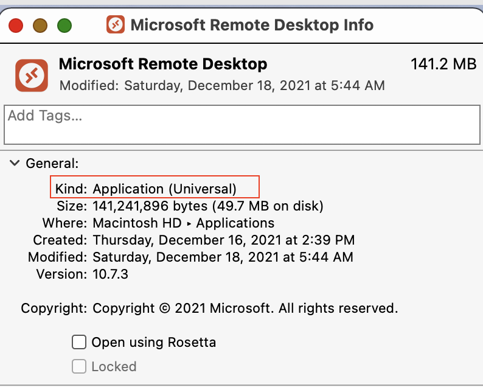Click the Version 10.7.3 value
This screenshot has height=387, width=483.
[110, 274]
